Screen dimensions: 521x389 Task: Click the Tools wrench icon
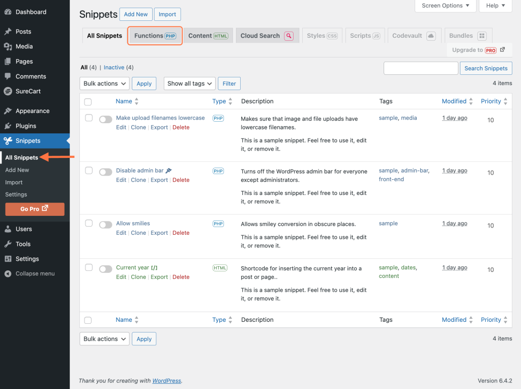pos(8,244)
